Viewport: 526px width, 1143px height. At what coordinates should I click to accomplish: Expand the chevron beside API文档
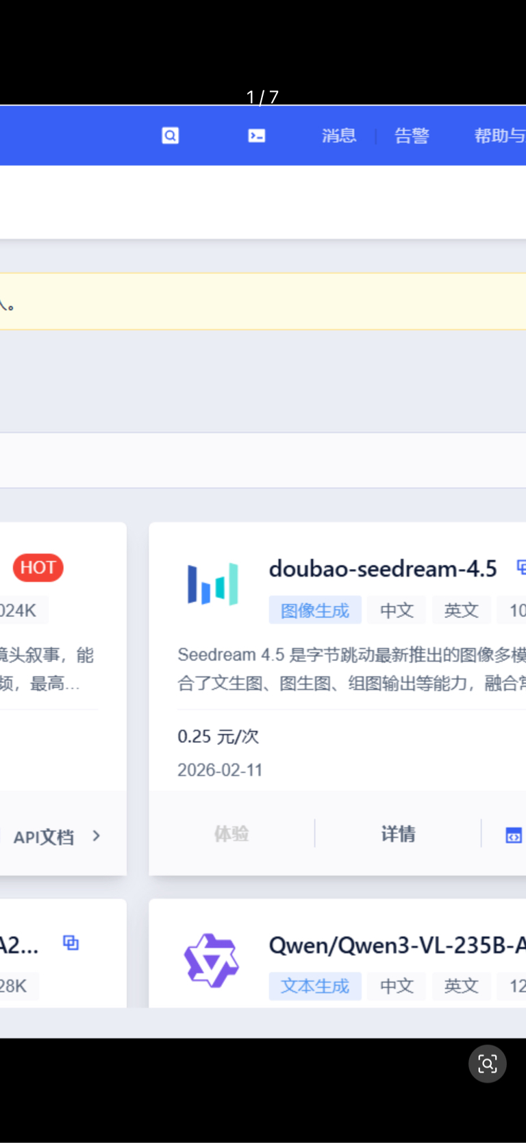[x=97, y=836]
